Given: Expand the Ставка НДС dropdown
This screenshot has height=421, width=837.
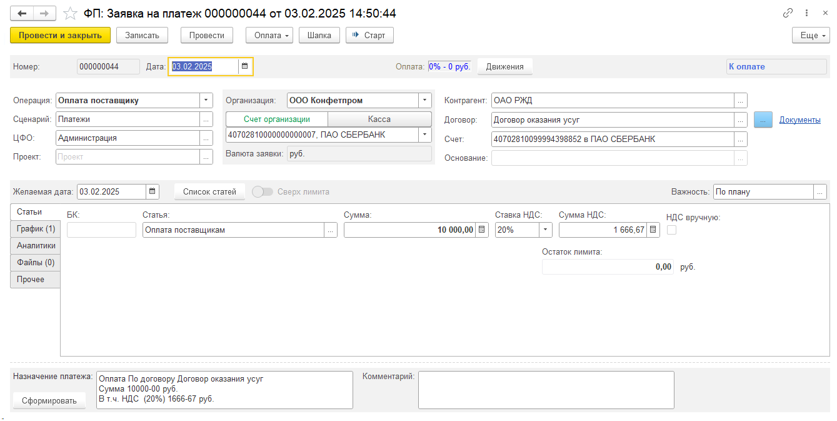Looking at the screenshot, I should click(x=546, y=230).
